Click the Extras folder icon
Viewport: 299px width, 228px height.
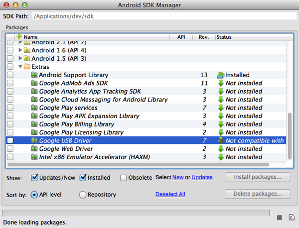(x=27, y=67)
